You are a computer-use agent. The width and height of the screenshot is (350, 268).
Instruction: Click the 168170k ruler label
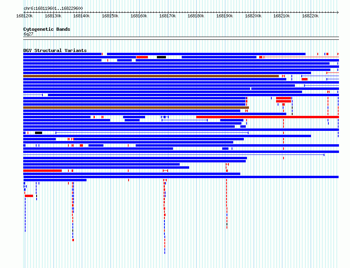pos(168,16)
